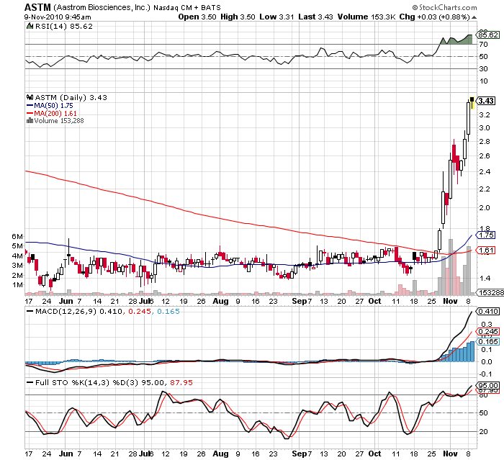Screen dimensions: 504x460
Task: Click the 85.62 RSI value tag on the right axis
Action: [x=488, y=35]
